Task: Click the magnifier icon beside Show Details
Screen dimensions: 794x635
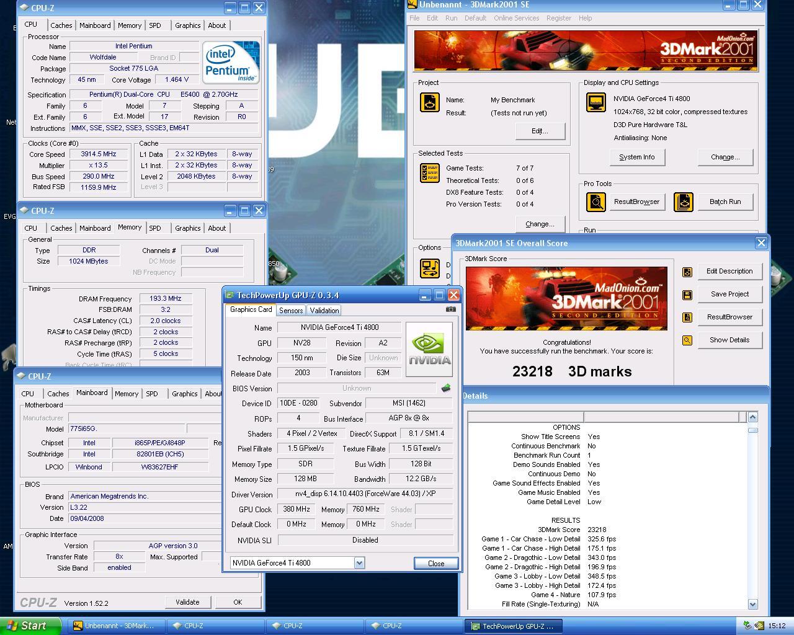Action: [x=687, y=340]
